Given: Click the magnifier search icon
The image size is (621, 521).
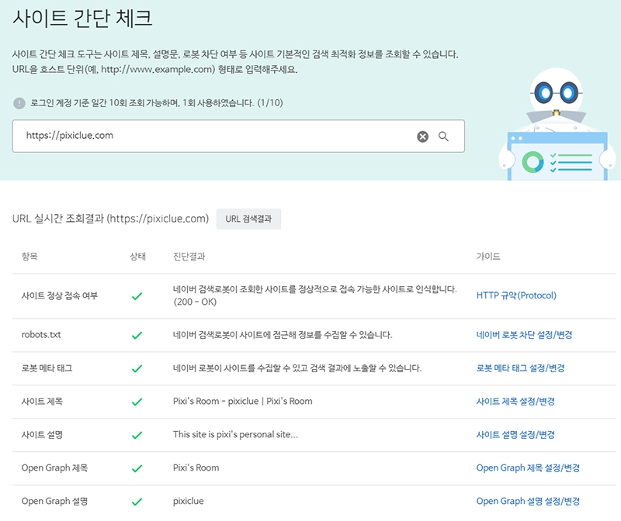Looking at the screenshot, I should point(443,136).
